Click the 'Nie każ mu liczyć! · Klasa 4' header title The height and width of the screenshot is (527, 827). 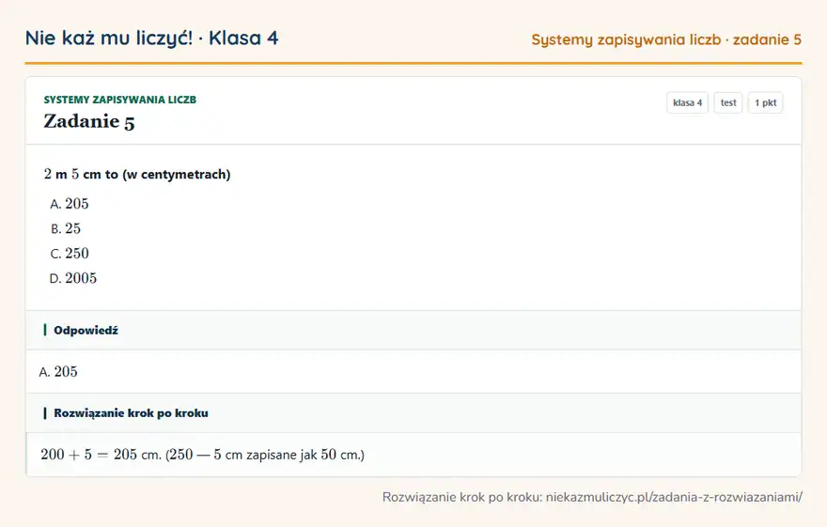click(x=152, y=39)
